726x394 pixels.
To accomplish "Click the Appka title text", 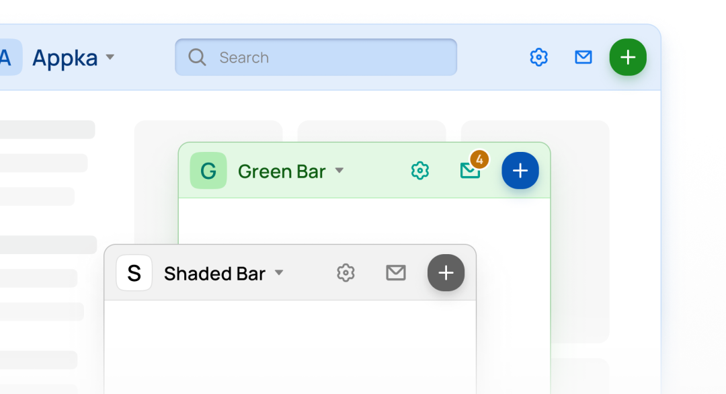I will 65,58.
